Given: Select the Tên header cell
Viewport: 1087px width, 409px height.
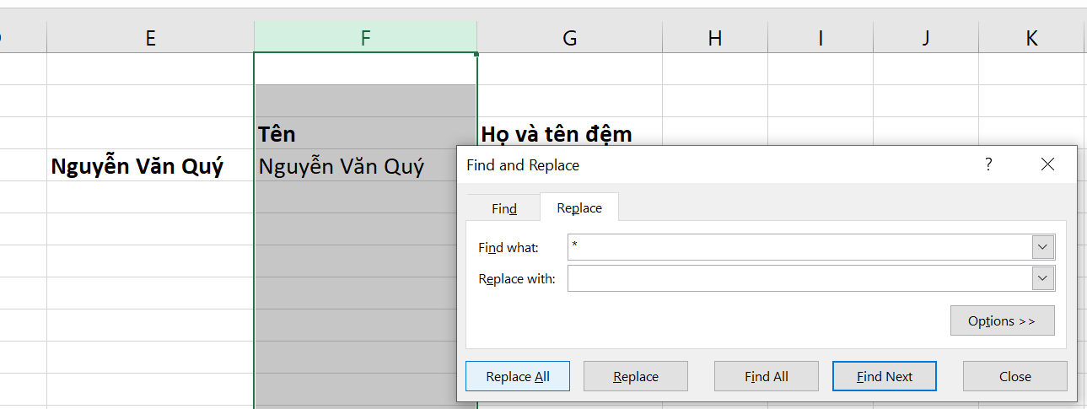Looking at the screenshot, I should click(x=365, y=133).
